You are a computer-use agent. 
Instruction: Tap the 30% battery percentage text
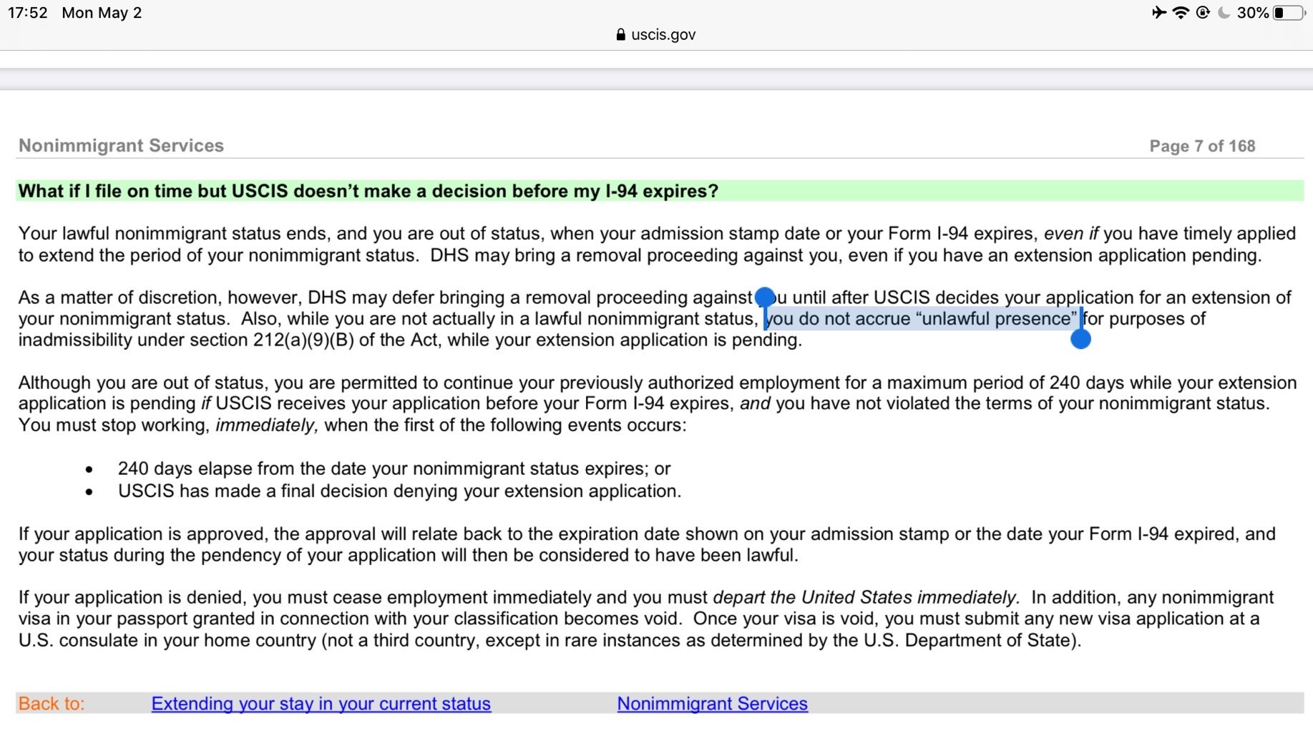pyautogui.click(x=1253, y=13)
